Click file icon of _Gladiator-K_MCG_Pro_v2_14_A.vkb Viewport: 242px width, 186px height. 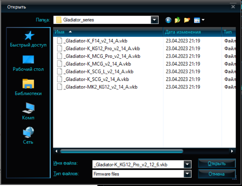click(x=60, y=56)
